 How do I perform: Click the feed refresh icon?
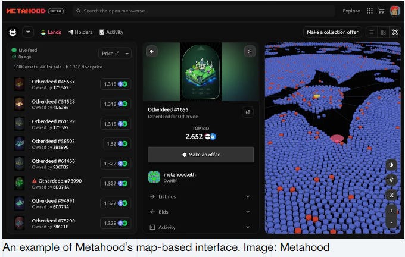pyautogui.click(x=14, y=57)
